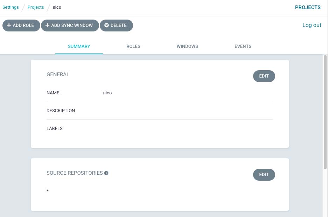Image resolution: width=328 pixels, height=217 pixels.
Task: Click the asterisk source repository entry
Action: click(x=48, y=191)
